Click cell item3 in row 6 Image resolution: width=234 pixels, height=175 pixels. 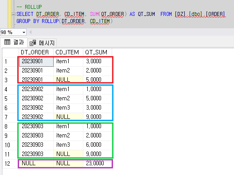(x=68, y=108)
